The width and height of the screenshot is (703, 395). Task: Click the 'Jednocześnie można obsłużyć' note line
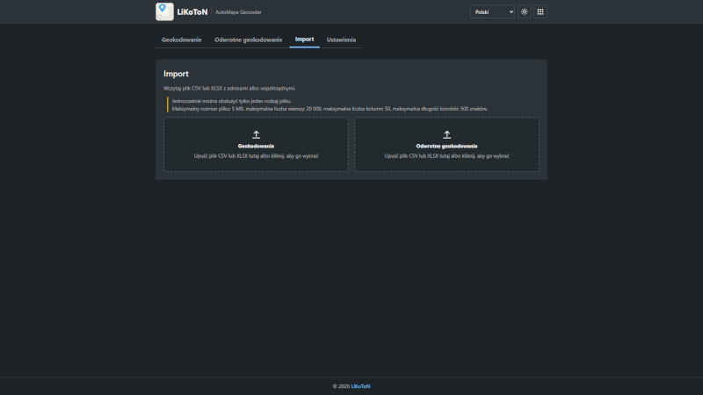coord(231,101)
